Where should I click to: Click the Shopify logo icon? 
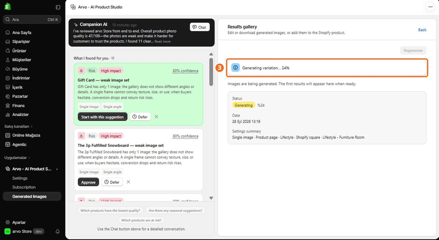point(8,7)
